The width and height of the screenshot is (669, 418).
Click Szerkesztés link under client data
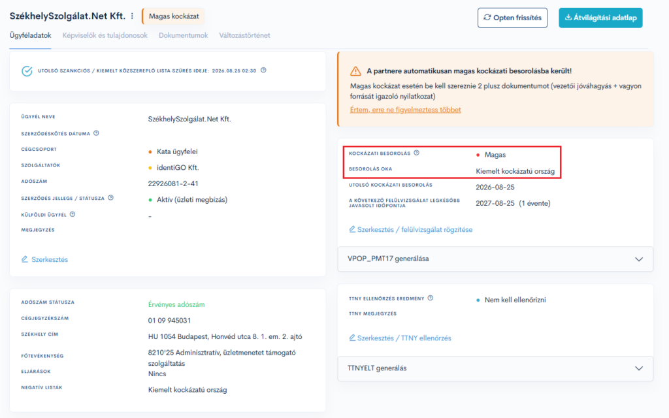[x=45, y=259]
